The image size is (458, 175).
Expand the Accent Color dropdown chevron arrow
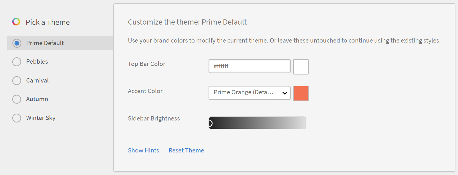[x=285, y=93]
